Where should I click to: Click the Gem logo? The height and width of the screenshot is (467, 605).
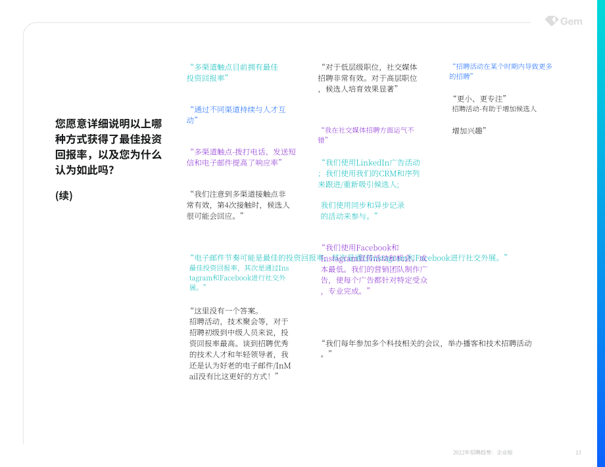(564, 21)
